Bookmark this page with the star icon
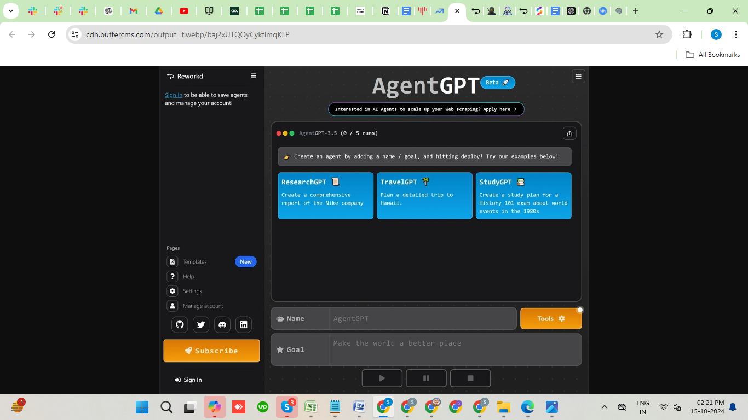Screen dimensions: 748x420 pyautogui.click(x=659, y=34)
